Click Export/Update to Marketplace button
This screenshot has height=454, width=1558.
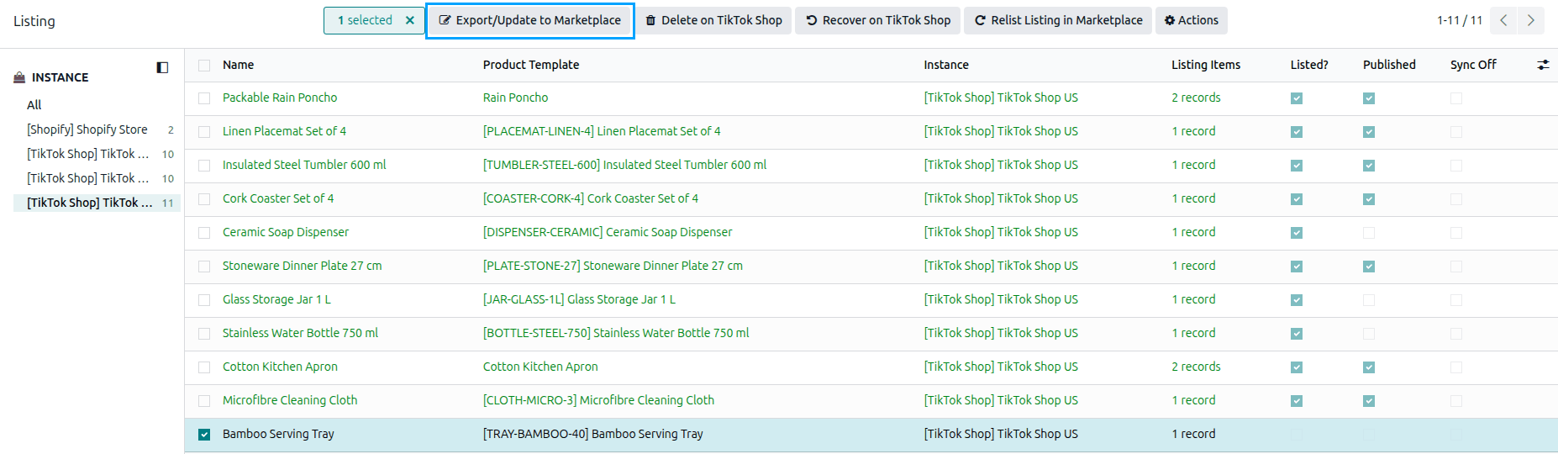click(x=530, y=20)
